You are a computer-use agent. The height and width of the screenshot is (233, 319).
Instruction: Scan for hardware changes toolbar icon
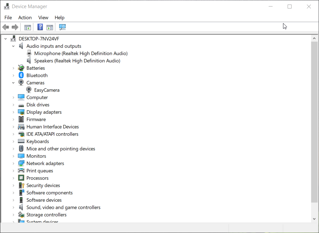pyautogui.click(x=62, y=27)
